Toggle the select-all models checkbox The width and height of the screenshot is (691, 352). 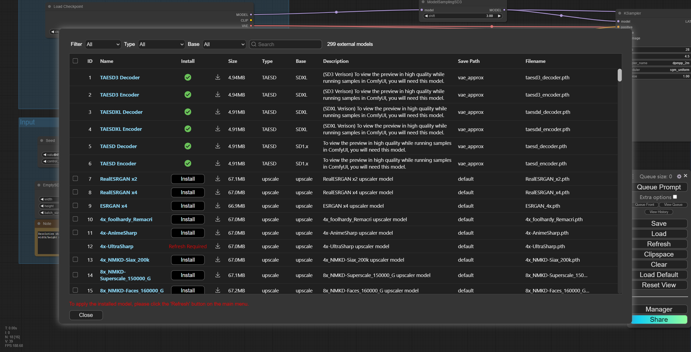(x=75, y=61)
